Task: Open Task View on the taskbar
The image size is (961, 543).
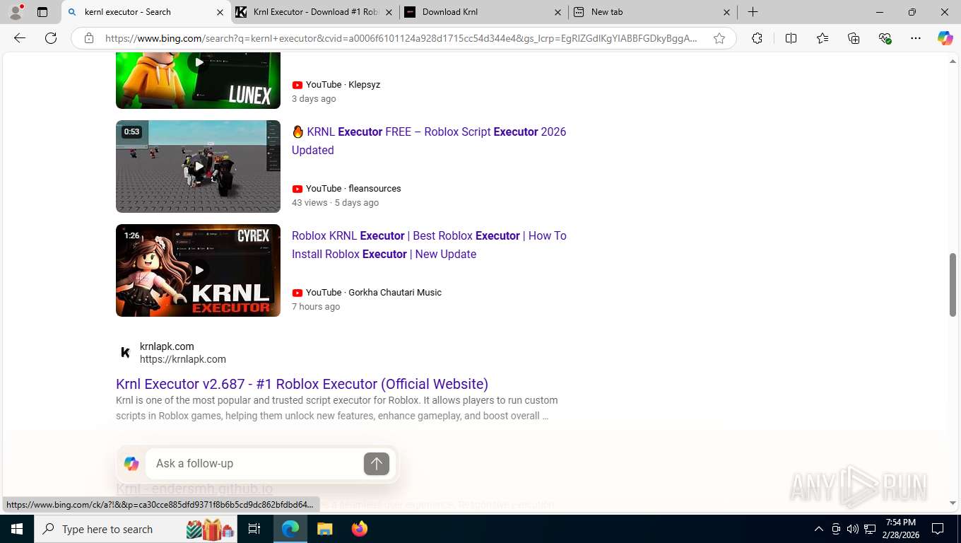Action: click(254, 529)
